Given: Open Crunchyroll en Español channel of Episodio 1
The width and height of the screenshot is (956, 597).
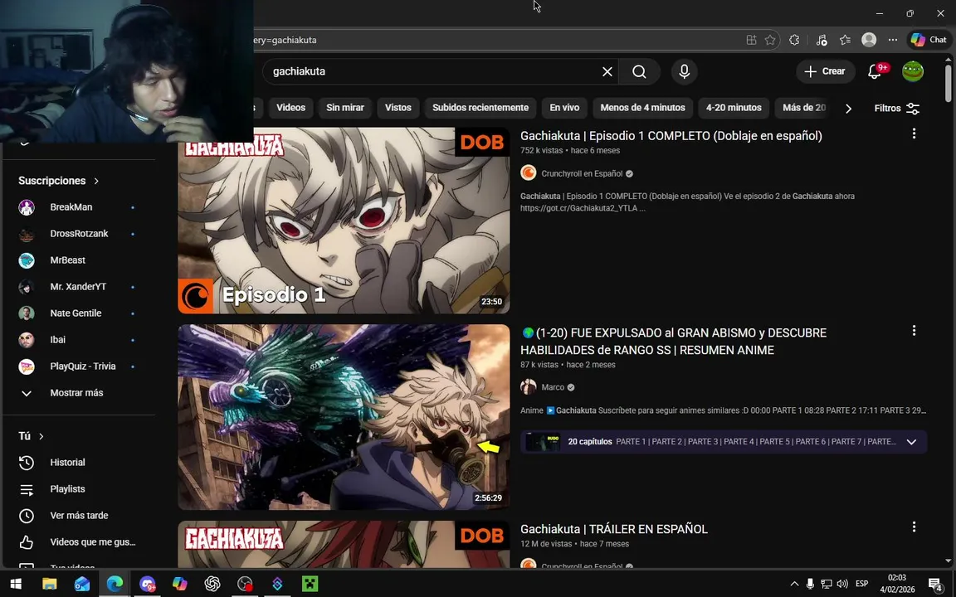Looking at the screenshot, I should pyautogui.click(x=582, y=173).
